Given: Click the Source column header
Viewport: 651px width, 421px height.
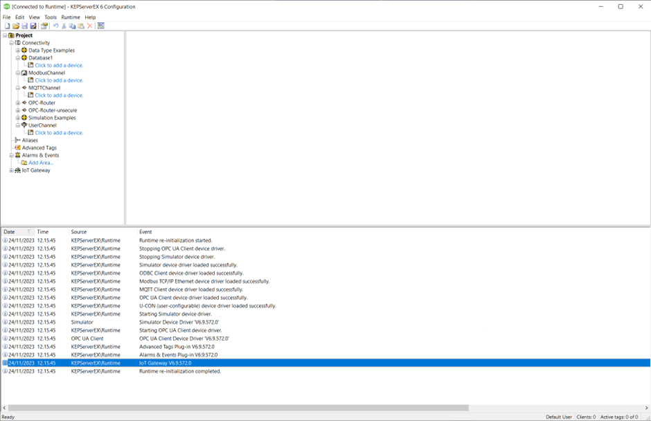Looking at the screenshot, I should pos(102,232).
